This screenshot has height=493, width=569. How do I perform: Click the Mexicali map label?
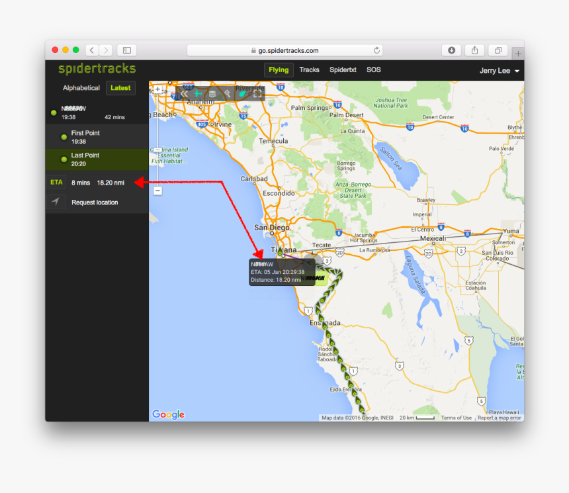point(433,238)
